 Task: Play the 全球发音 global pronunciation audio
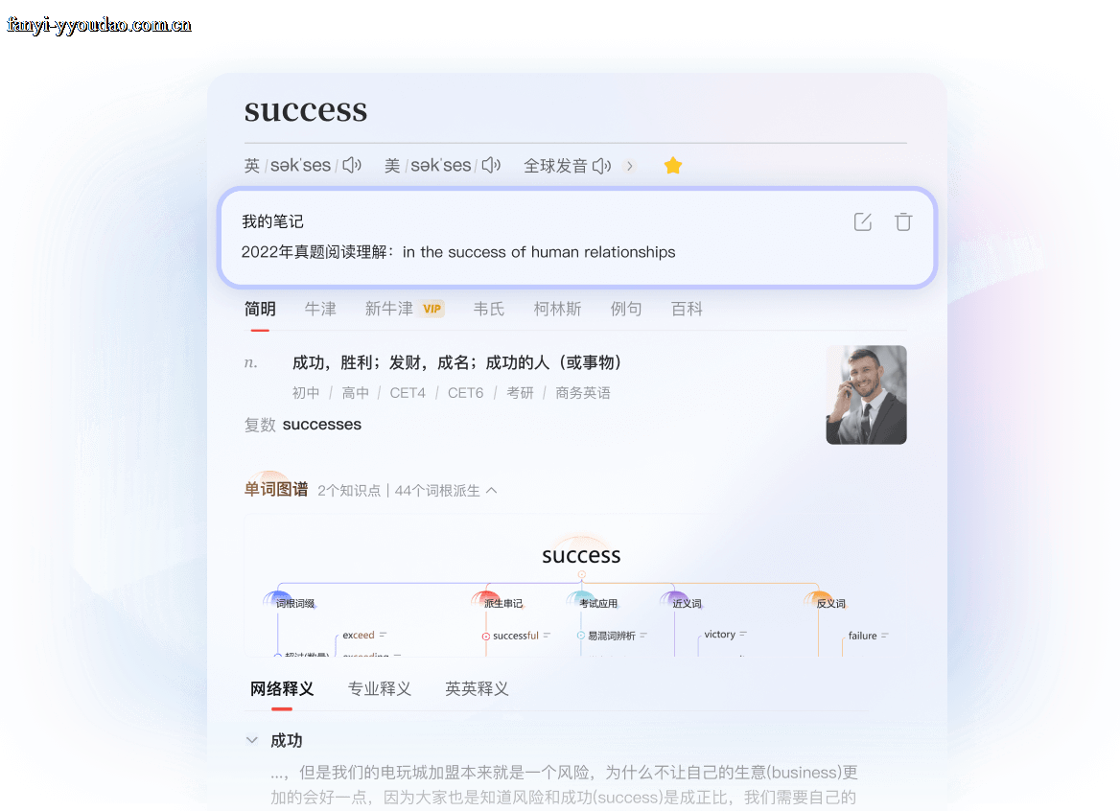click(x=602, y=166)
